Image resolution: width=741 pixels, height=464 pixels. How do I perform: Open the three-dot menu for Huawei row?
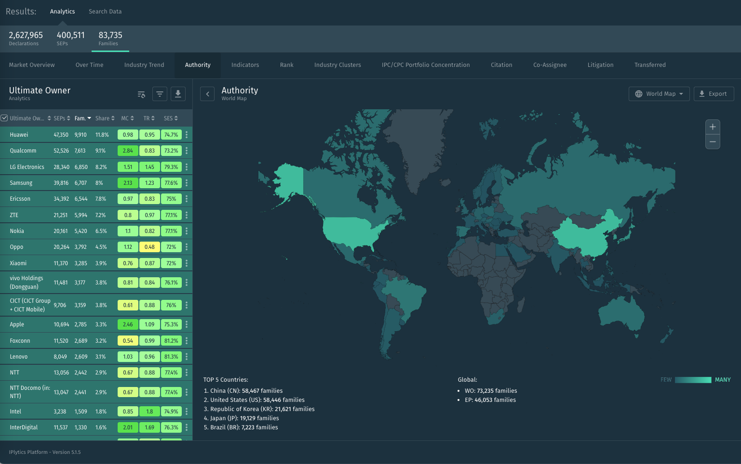pos(187,135)
